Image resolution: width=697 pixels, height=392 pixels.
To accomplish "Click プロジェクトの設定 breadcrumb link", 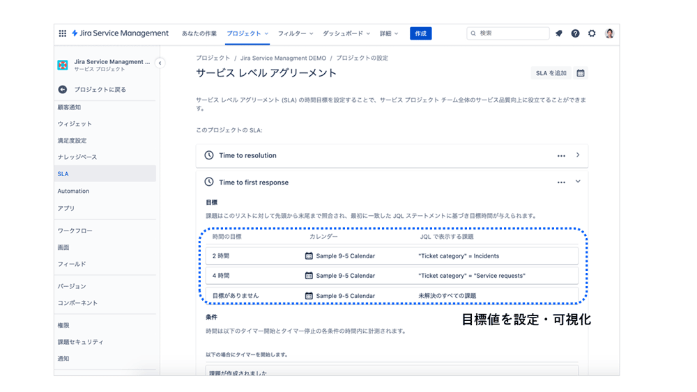I will (x=362, y=58).
